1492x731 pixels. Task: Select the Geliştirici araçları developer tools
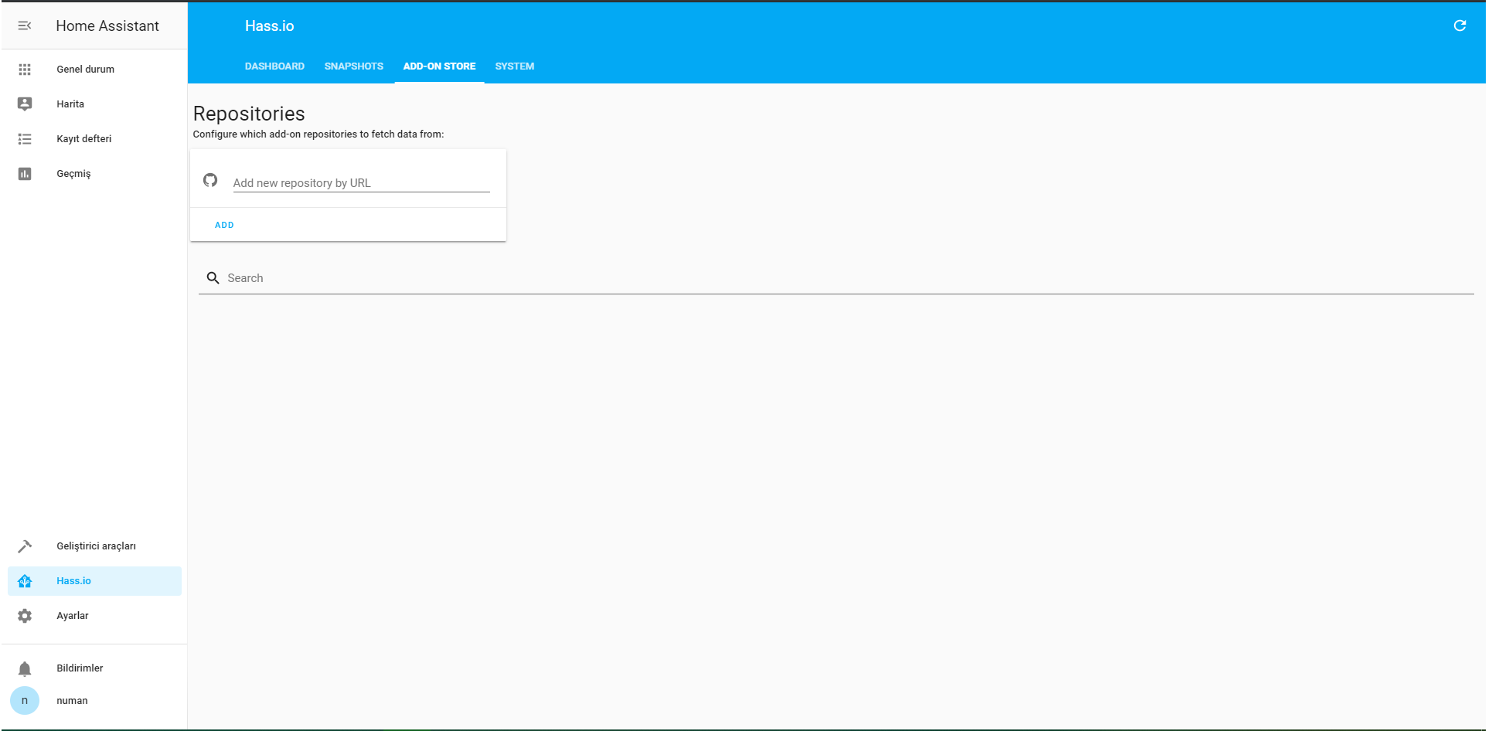pos(96,546)
